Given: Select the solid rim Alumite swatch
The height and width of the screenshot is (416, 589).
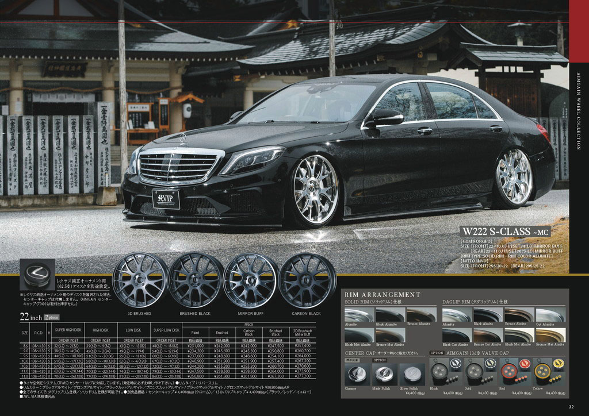Looking at the screenshot, I should [x=359, y=315].
